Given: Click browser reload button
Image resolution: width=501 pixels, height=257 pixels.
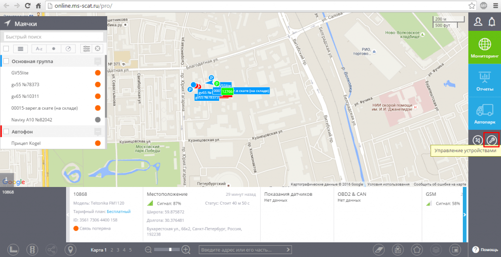Looking at the screenshot, I should [27, 6].
